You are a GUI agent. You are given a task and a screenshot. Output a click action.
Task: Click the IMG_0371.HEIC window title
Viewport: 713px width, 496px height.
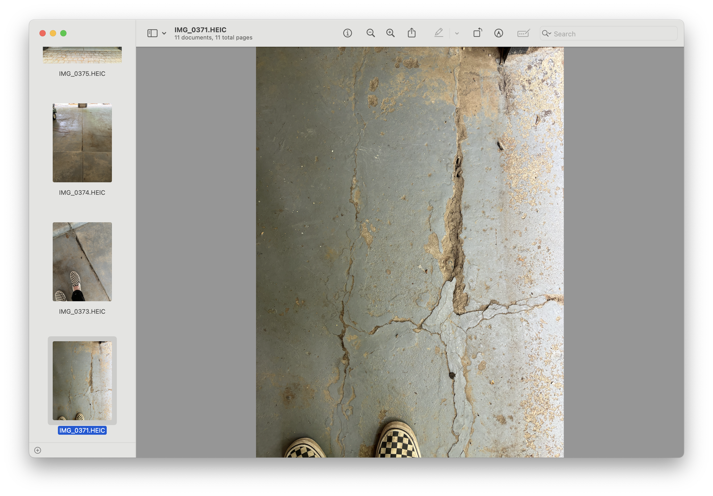point(200,30)
